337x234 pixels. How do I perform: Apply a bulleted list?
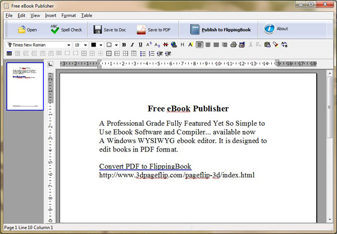point(143,53)
